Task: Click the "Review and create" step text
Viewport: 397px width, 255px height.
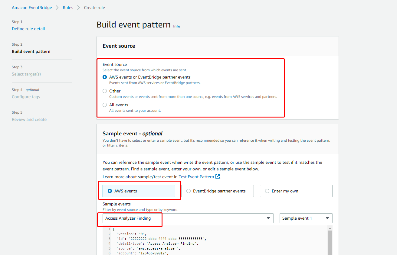Action: (29, 119)
